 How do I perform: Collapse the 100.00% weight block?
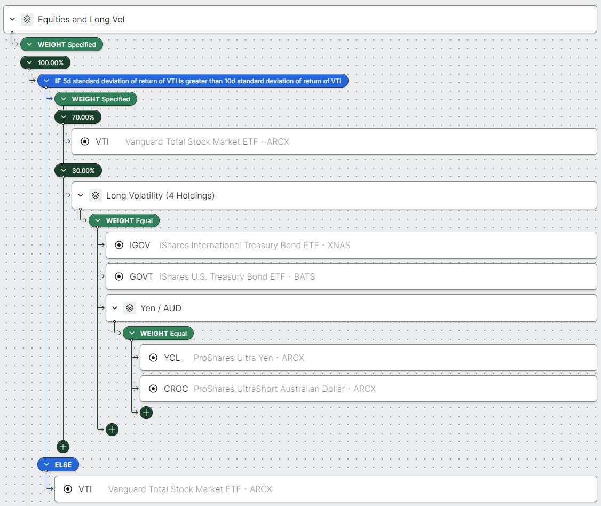(x=29, y=63)
